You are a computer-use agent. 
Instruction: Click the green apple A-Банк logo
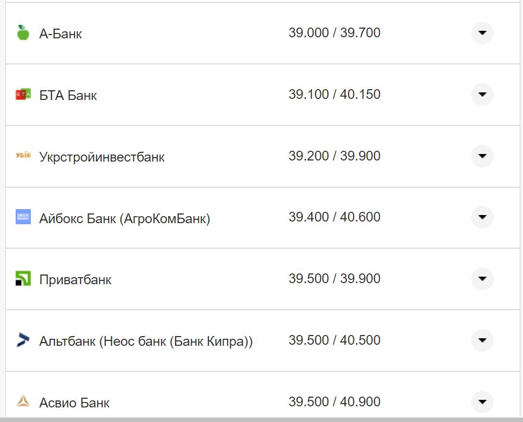23,33
